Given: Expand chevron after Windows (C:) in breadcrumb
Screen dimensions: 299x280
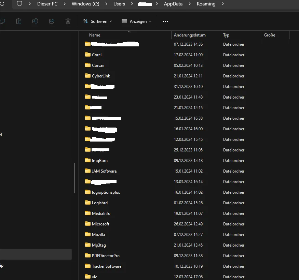Looking at the screenshot, I should click(x=106, y=4).
